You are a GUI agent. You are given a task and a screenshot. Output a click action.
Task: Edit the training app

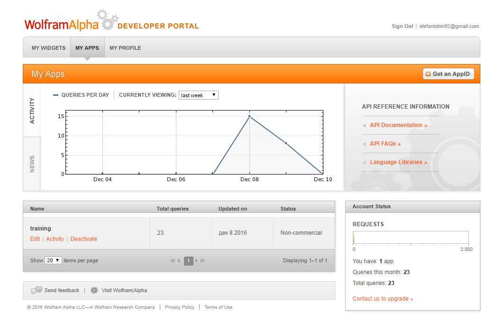[35, 239]
